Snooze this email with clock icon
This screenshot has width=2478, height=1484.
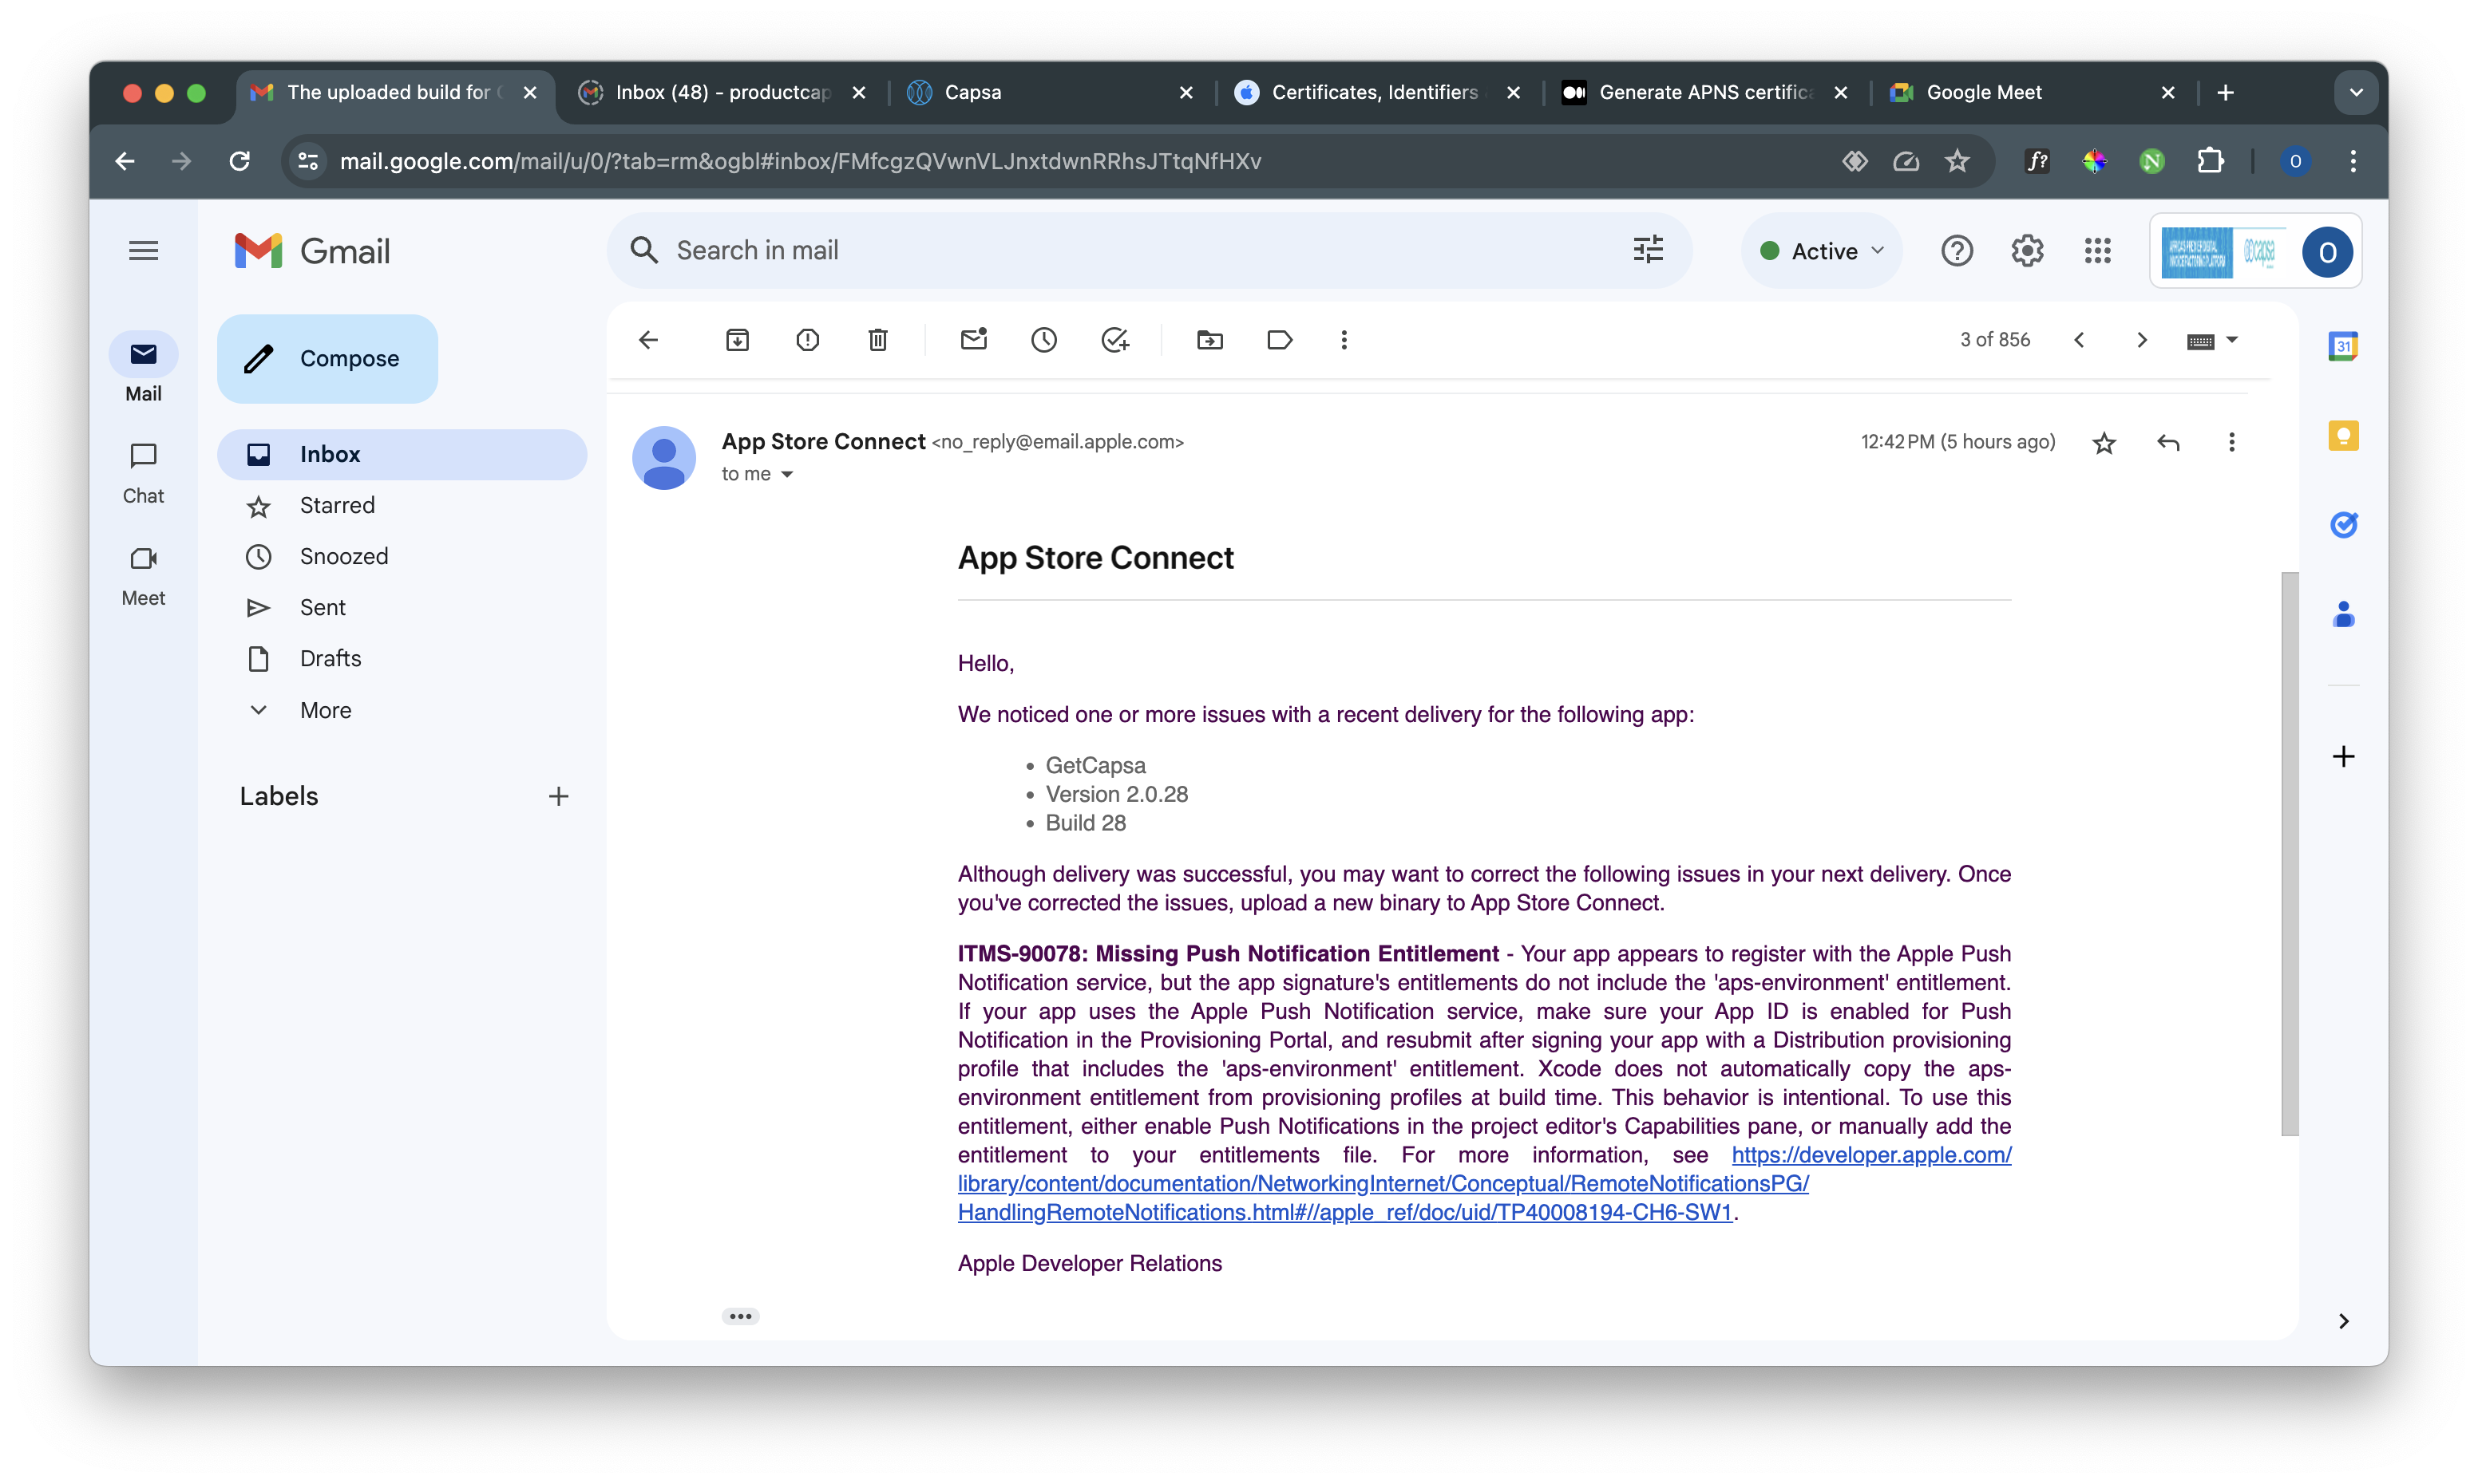coord(1043,340)
